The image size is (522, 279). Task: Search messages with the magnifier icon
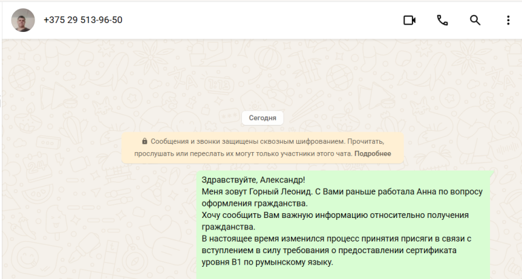(x=475, y=20)
